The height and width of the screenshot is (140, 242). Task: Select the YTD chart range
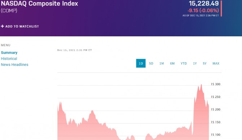pyautogui.click(x=183, y=63)
